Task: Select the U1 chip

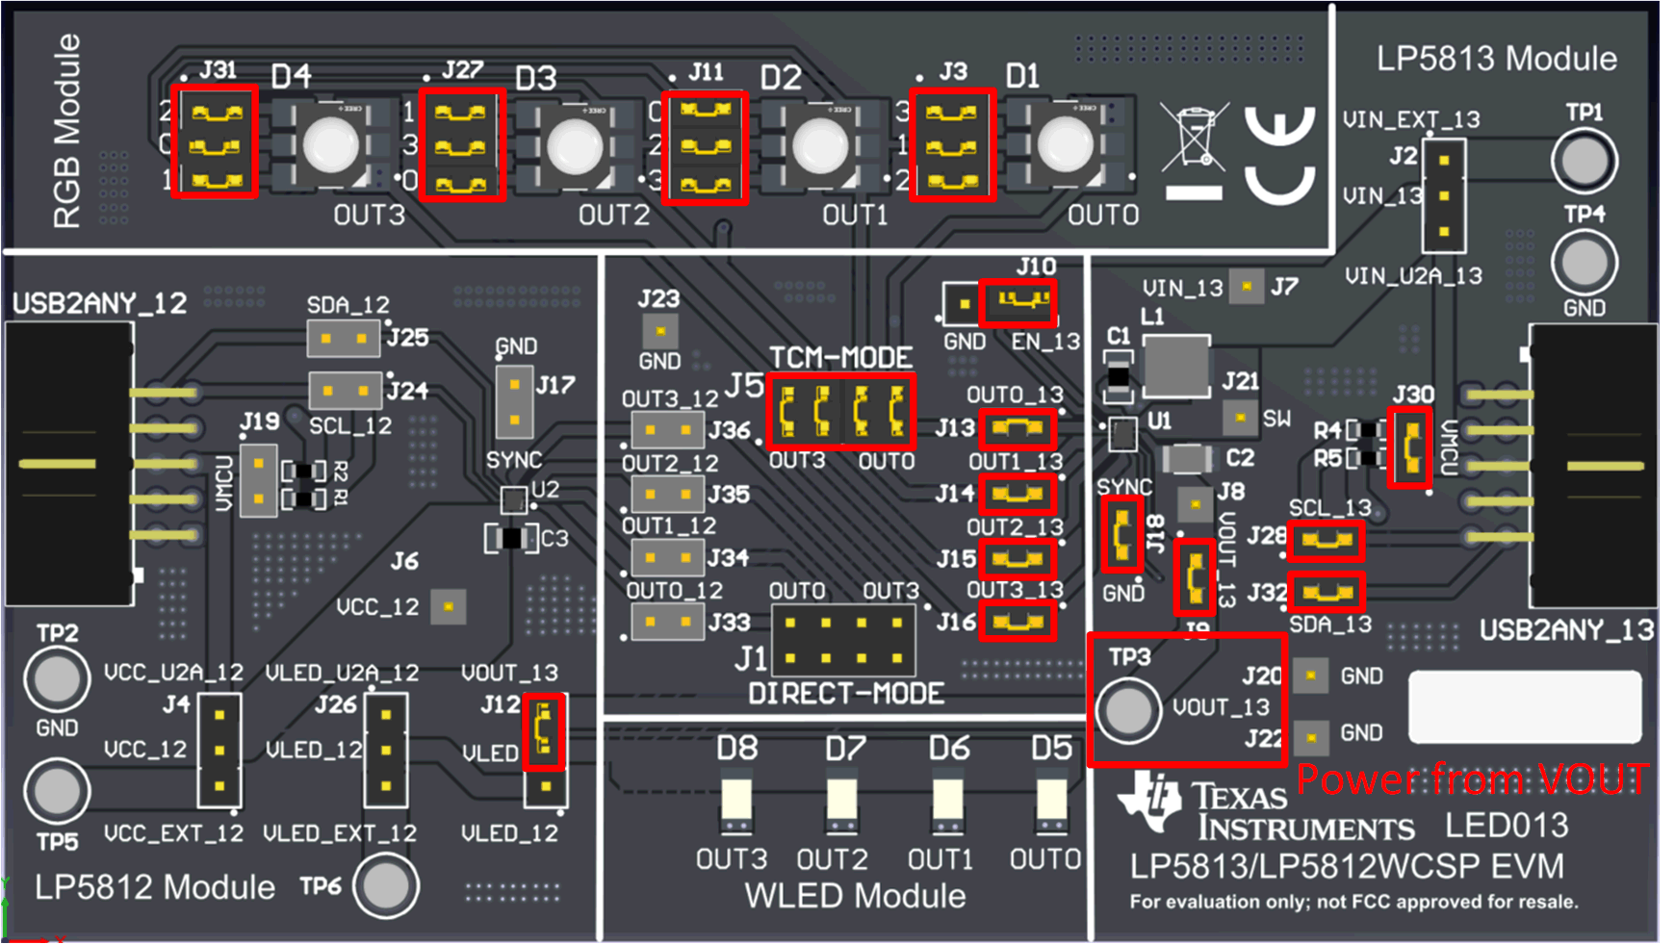Action: coord(1122,433)
